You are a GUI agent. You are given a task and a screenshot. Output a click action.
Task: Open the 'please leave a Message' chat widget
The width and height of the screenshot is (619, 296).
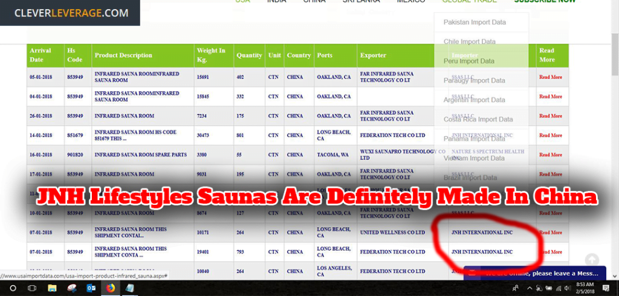point(534,273)
